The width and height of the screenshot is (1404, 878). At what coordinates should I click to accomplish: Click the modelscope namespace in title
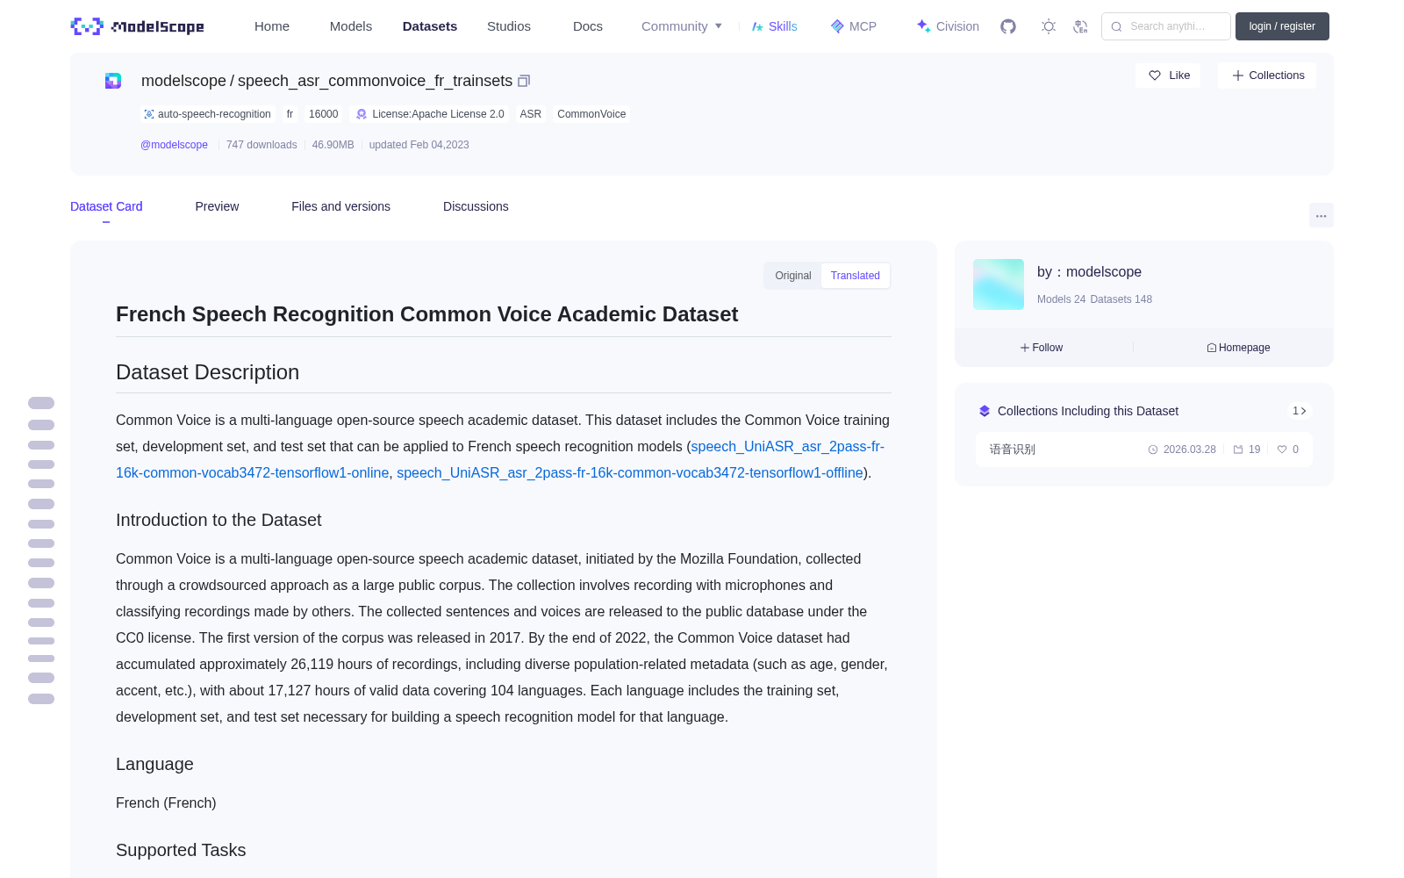pos(183,81)
